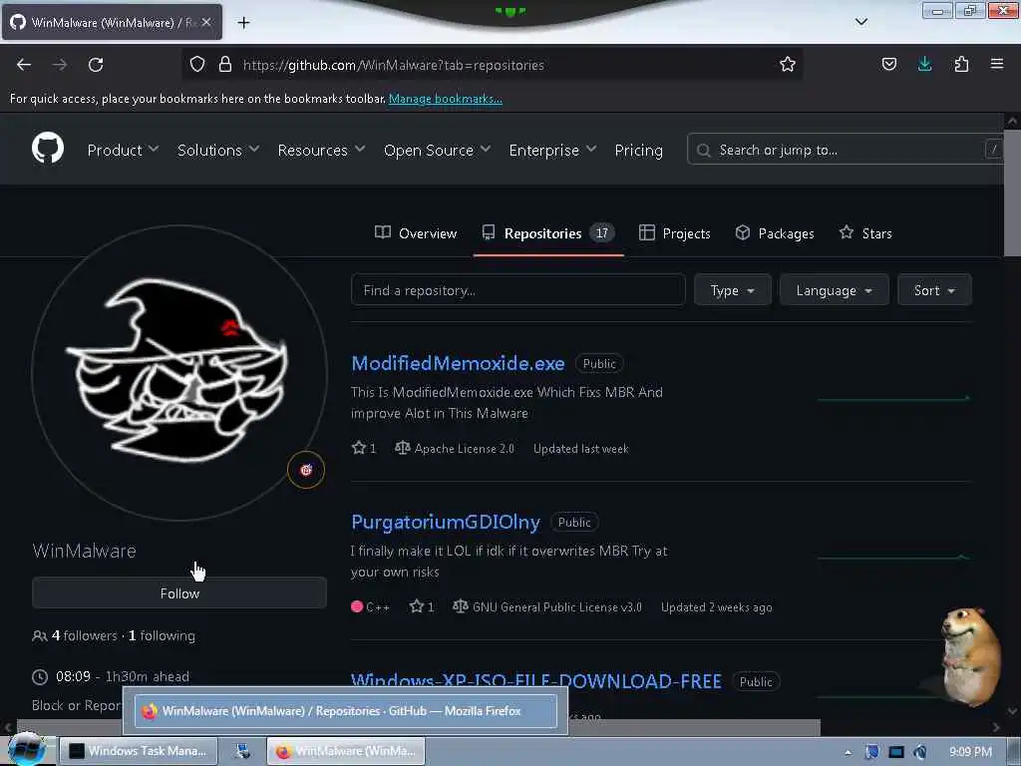The width and height of the screenshot is (1021, 766).
Task: Click the taskbar preview of Firefox window
Action: (346, 710)
